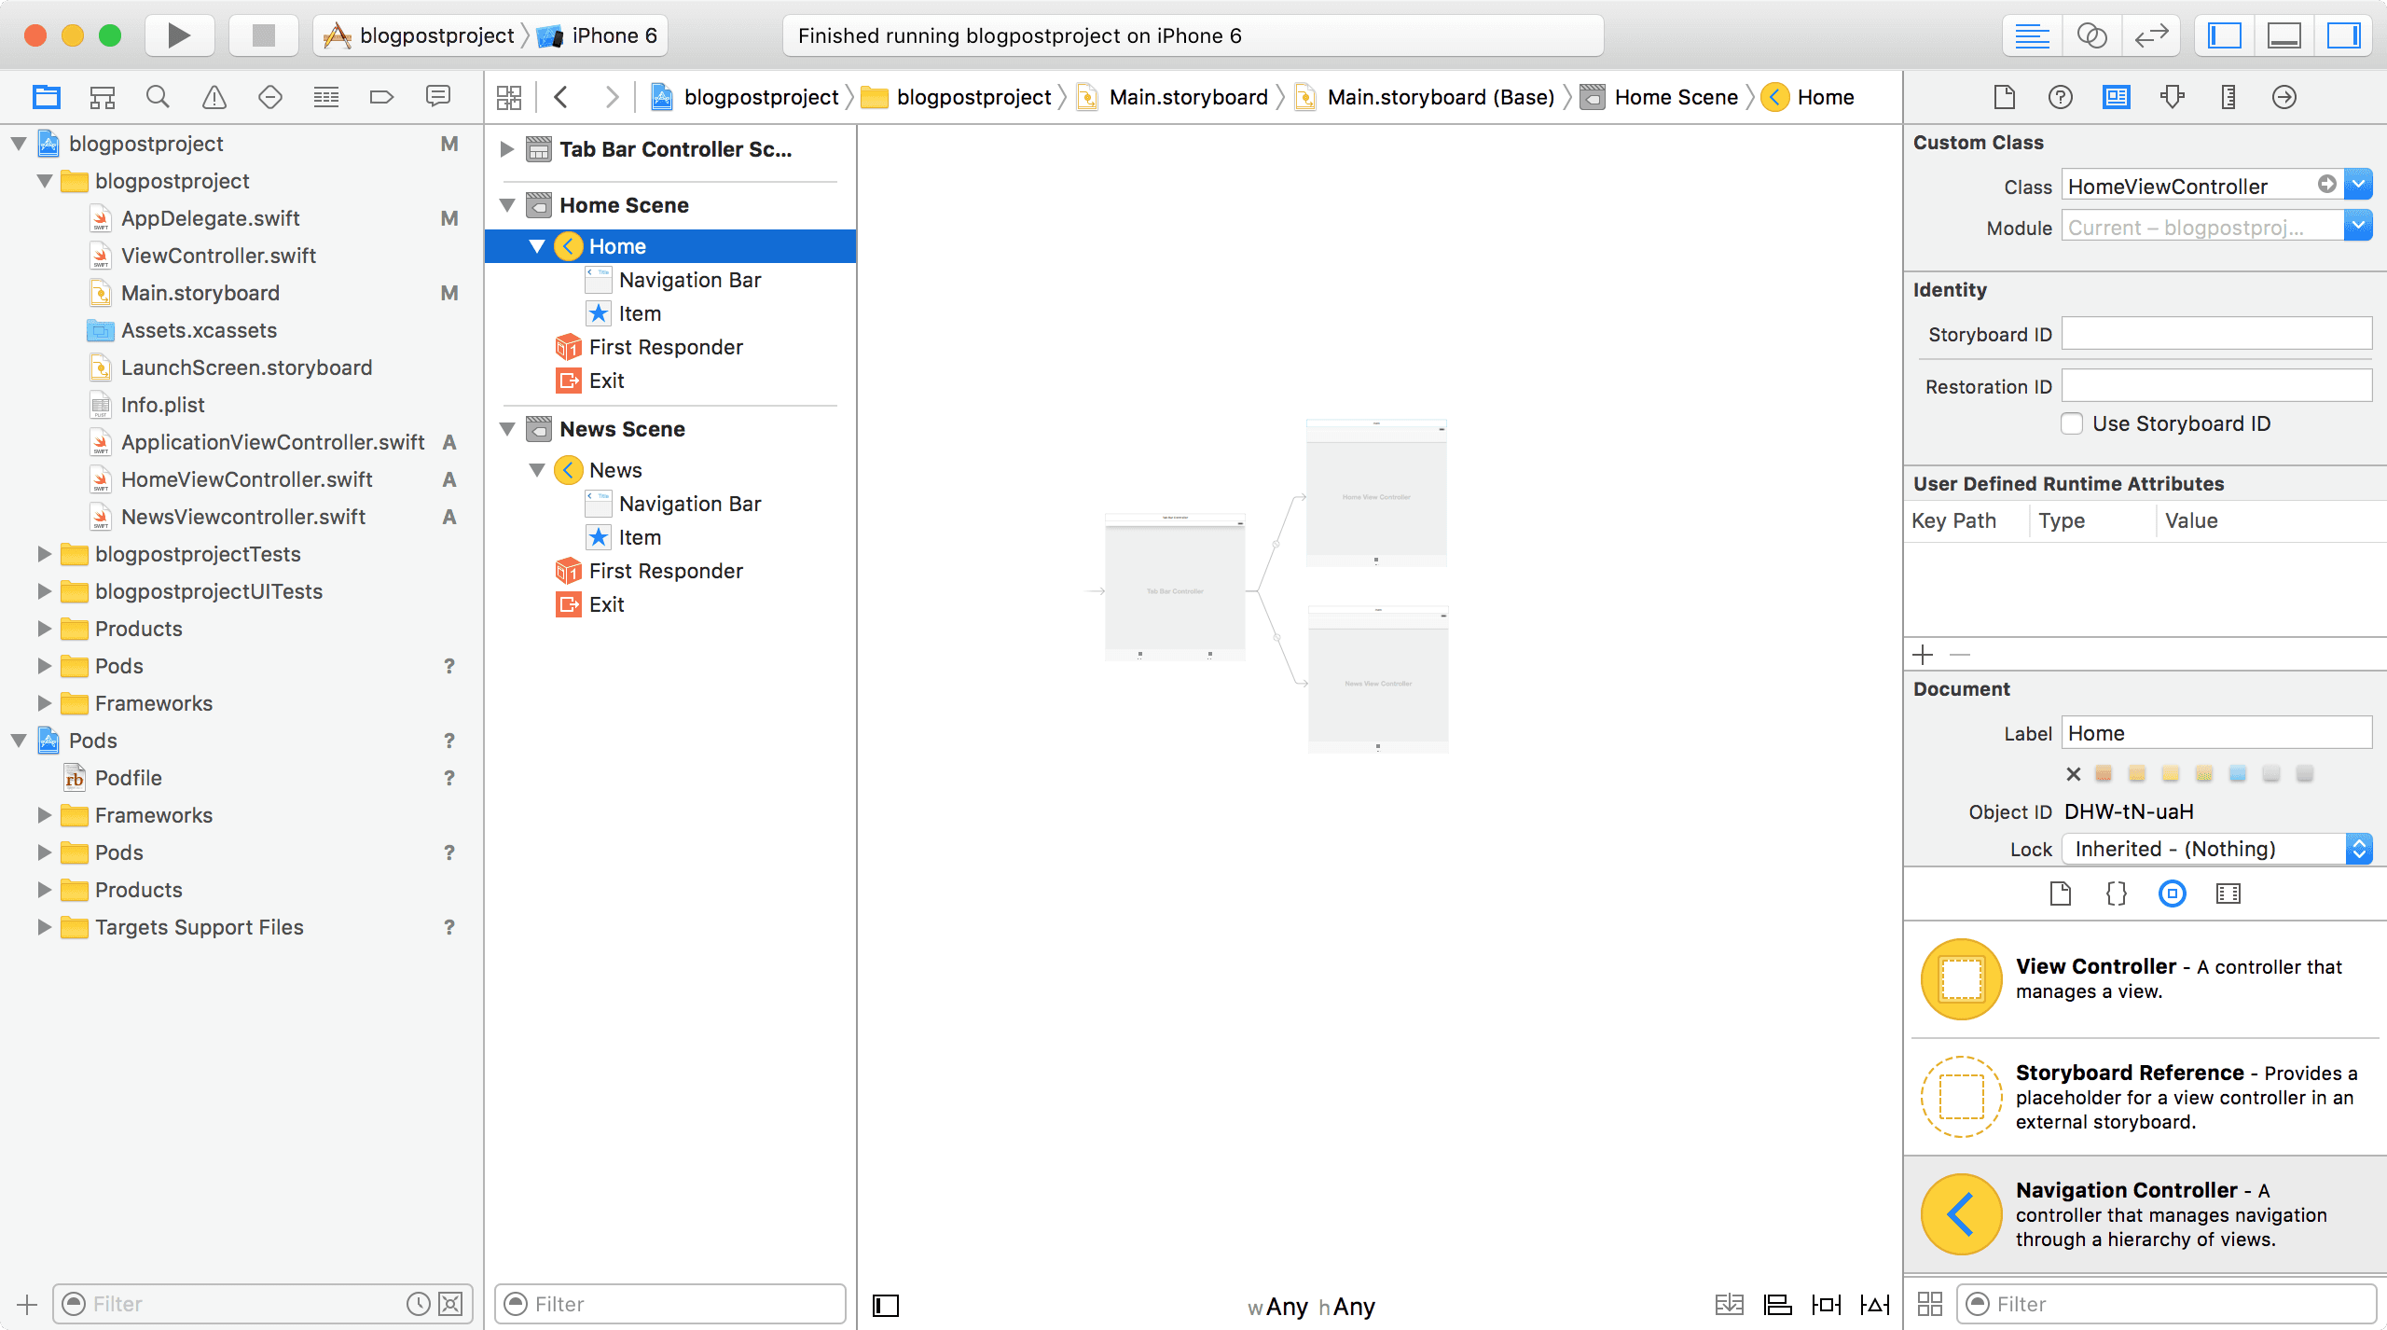Open the Find navigator search icon
This screenshot has width=2387, height=1330.
click(x=158, y=97)
